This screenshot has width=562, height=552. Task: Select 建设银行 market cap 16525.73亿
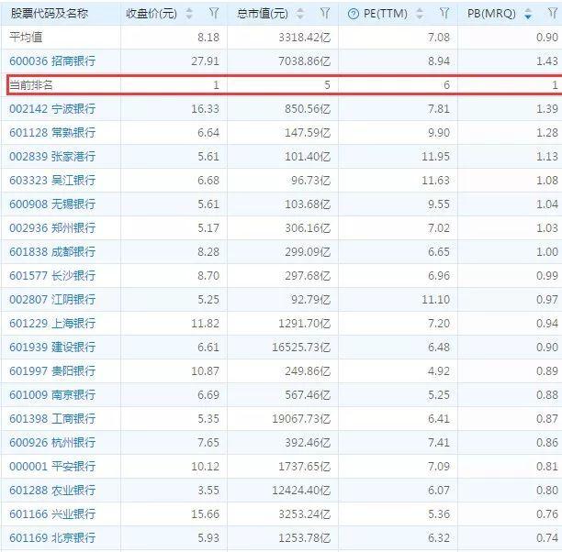[x=301, y=348]
